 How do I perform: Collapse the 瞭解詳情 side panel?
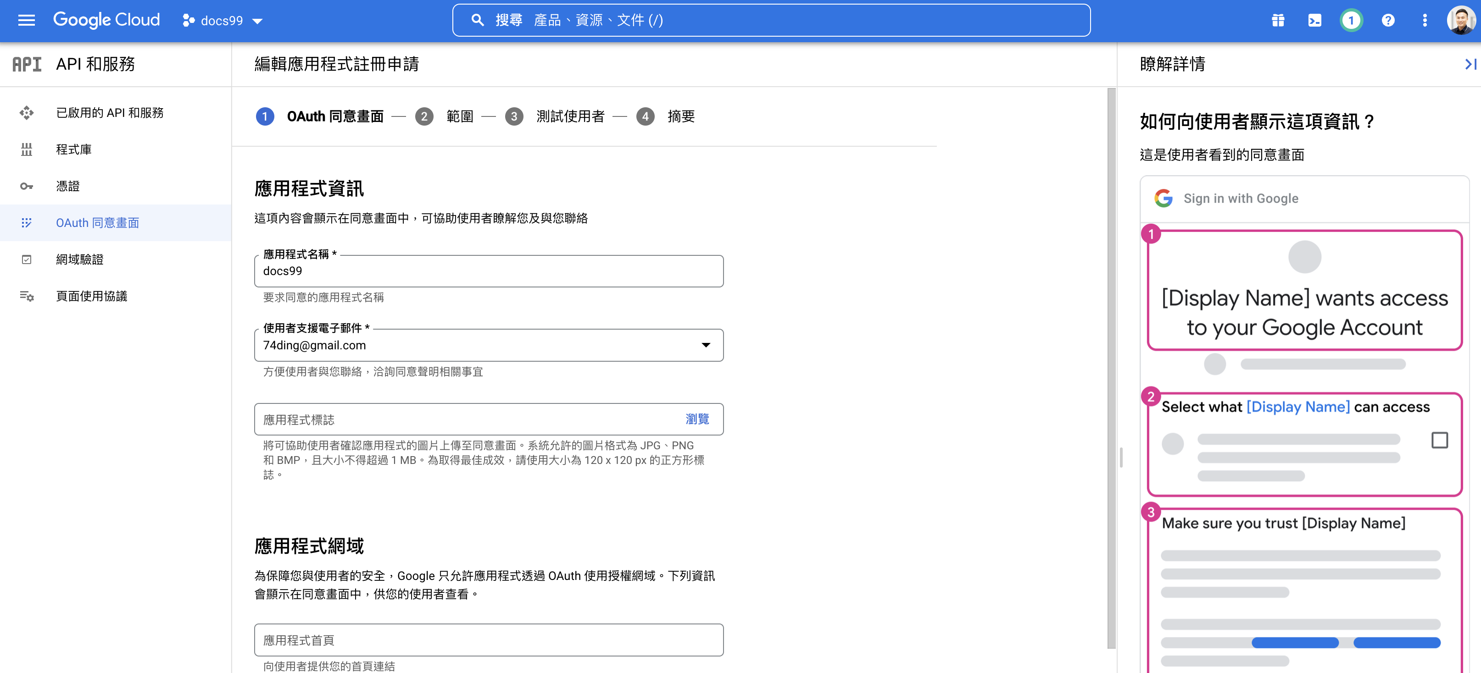click(1470, 64)
